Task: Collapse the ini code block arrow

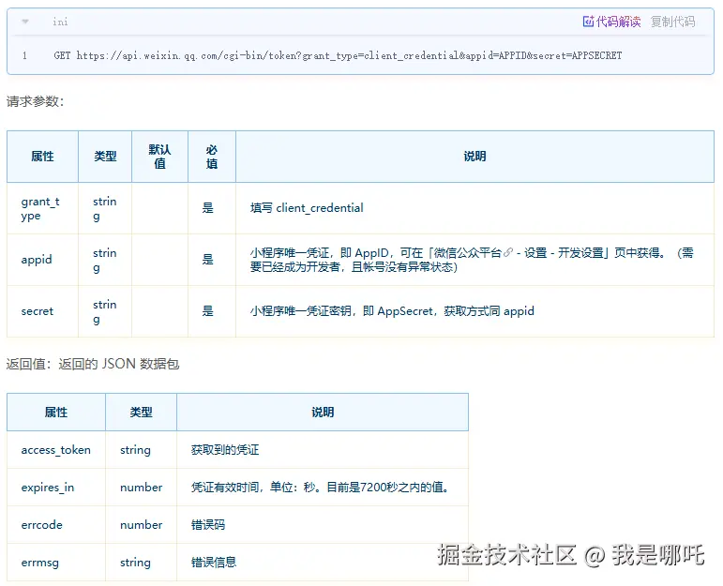Action: tap(25, 22)
